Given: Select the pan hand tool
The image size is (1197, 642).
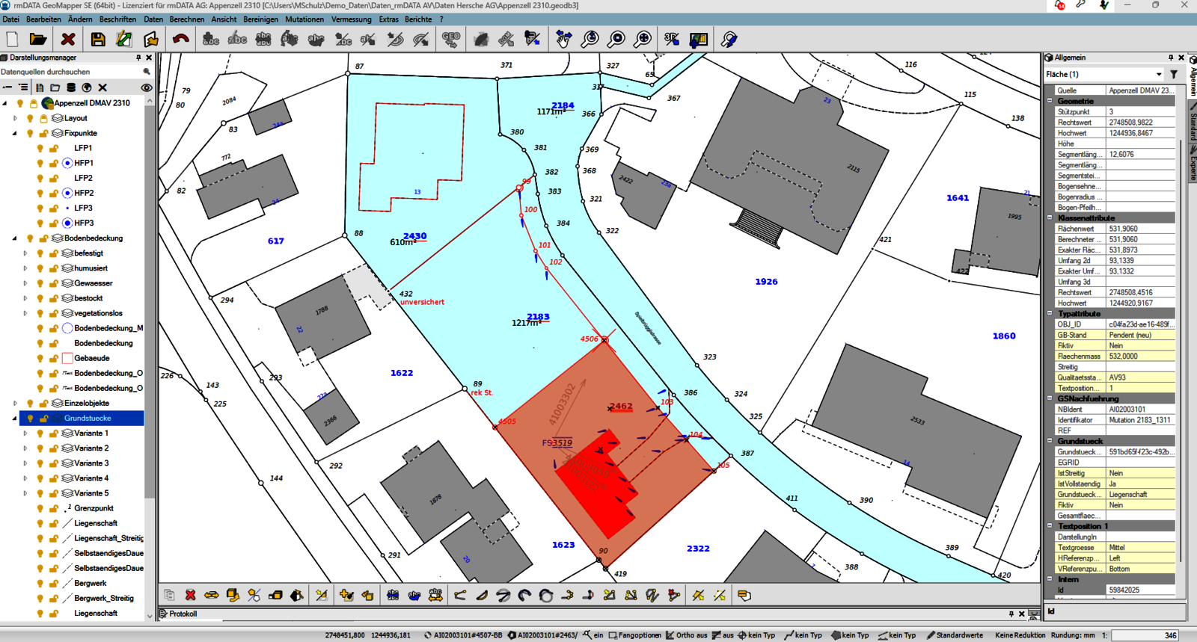Looking at the screenshot, I should [x=563, y=40].
